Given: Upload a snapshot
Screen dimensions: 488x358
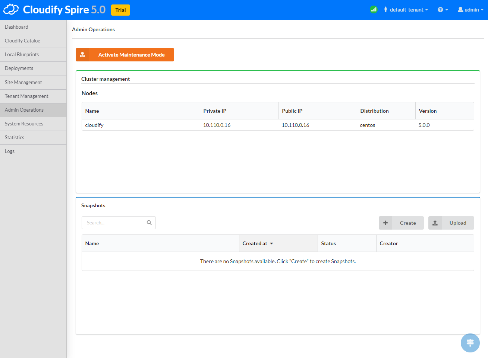Looking at the screenshot, I should [x=451, y=223].
